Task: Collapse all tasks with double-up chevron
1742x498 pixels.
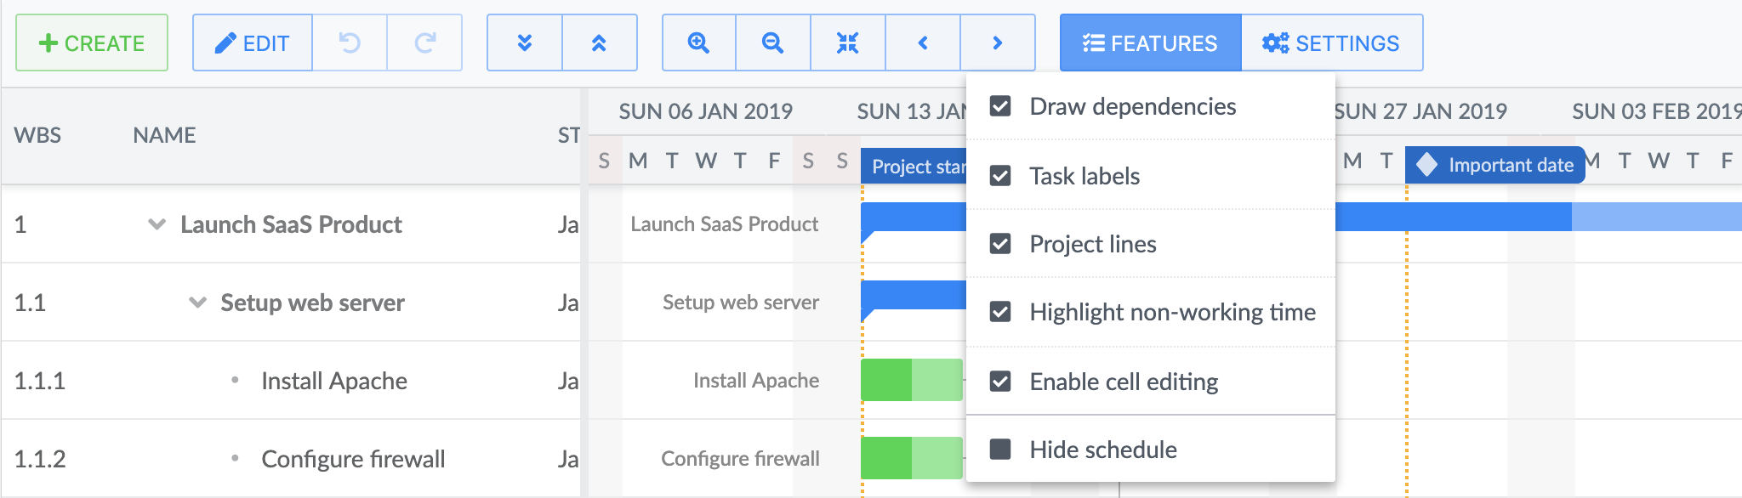Action: [x=599, y=42]
